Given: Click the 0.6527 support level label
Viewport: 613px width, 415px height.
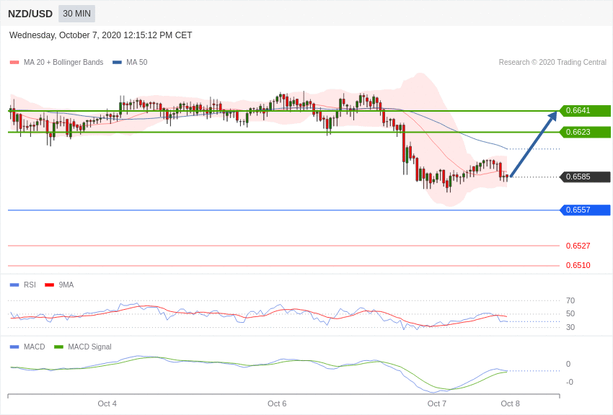Looking at the screenshot, I should coord(578,246).
